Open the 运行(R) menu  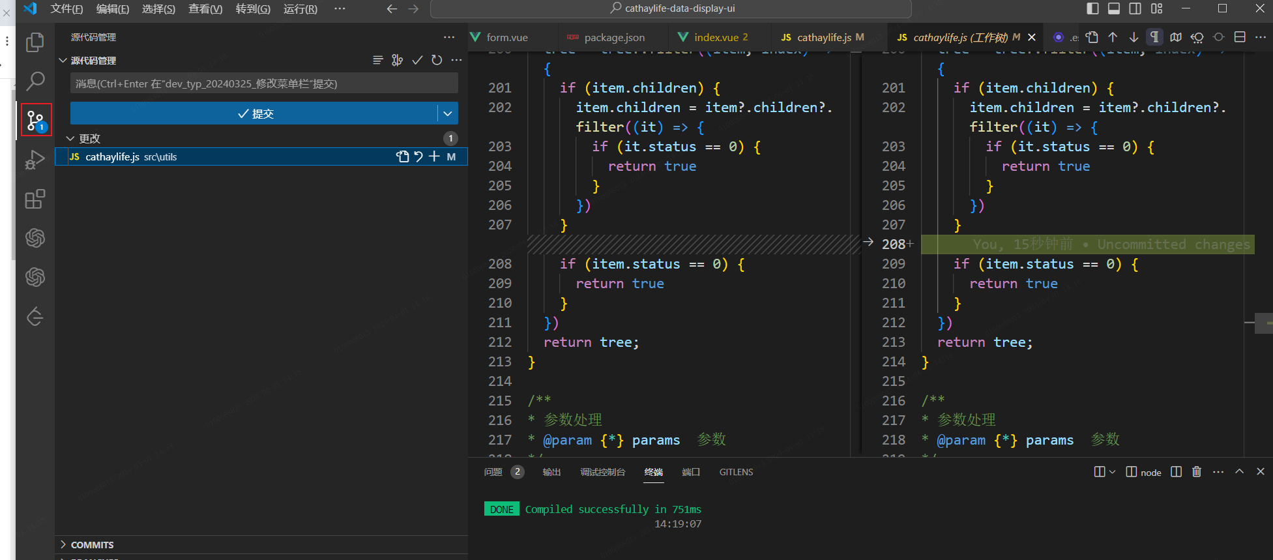(300, 8)
